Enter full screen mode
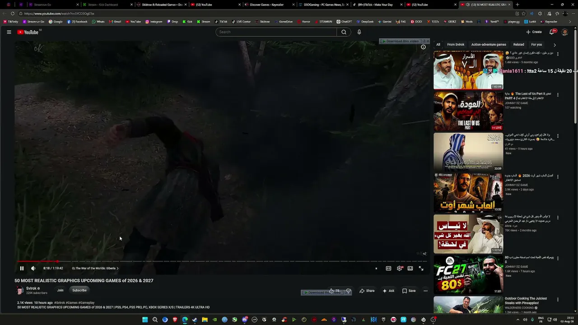Viewport: 578px width, 325px height. click(x=421, y=268)
